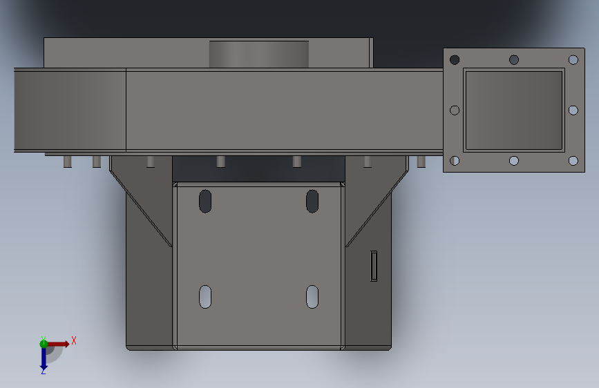Select the lower-right light slot on the center plate

point(312,296)
